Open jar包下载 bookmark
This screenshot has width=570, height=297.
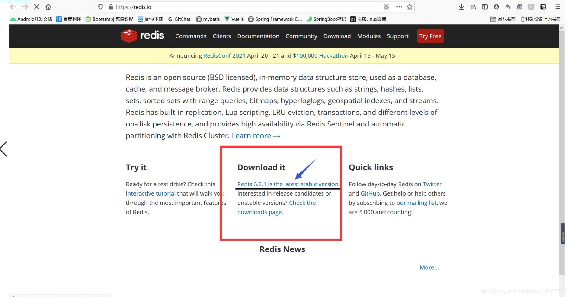[x=151, y=19]
